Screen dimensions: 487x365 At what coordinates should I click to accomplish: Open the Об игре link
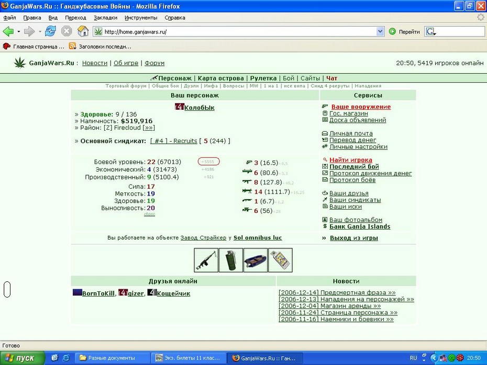(x=126, y=63)
